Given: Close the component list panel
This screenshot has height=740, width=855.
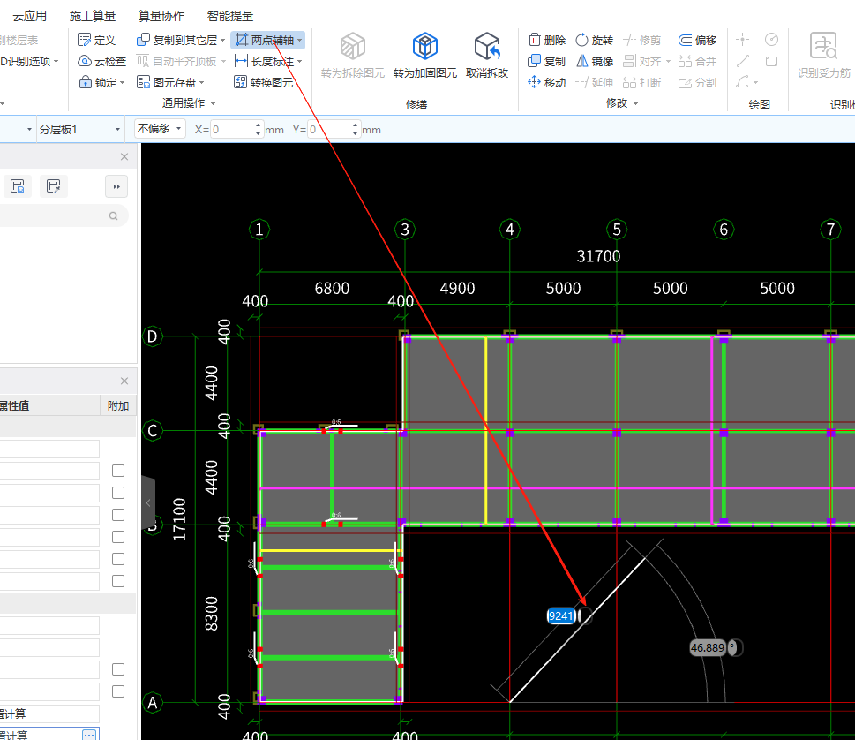Looking at the screenshot, I should 124,157.
